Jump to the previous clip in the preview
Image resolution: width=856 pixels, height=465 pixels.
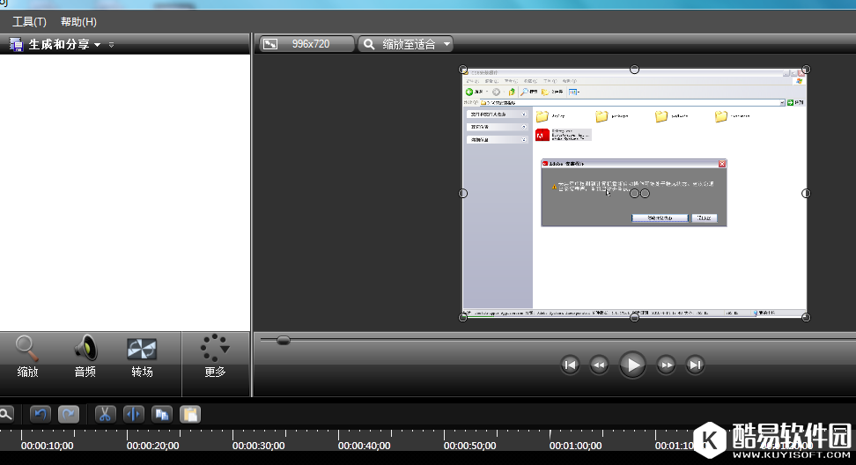click(x=571, y=365)
